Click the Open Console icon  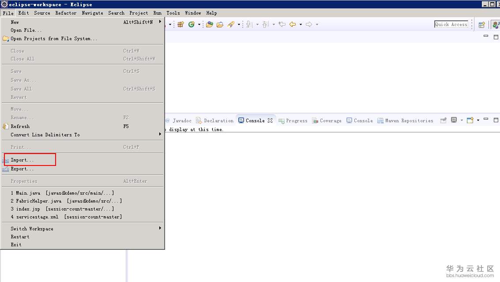[470, 120]
